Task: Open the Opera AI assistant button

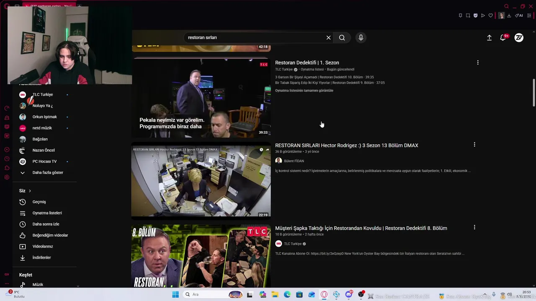Action: (x=519, y=15)
